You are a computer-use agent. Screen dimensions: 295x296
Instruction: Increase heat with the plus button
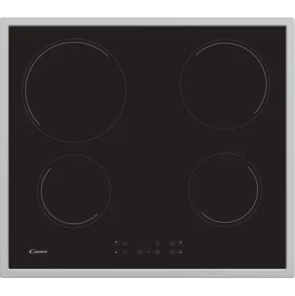coord(158,252)
